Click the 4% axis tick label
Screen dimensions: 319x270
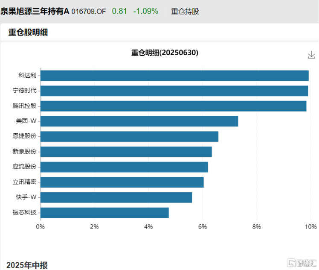click(x=148, y=226)
